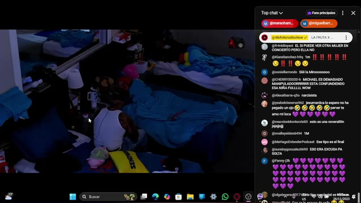Close the live chat panel
This screenshot has height=203, width=361.
tap(353, 13)
